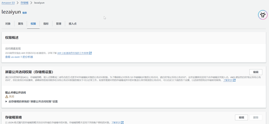Viewport: 269px width, 124px height.
Task: Open 了解更多 link in block public access section
Action: pos(228,80)
